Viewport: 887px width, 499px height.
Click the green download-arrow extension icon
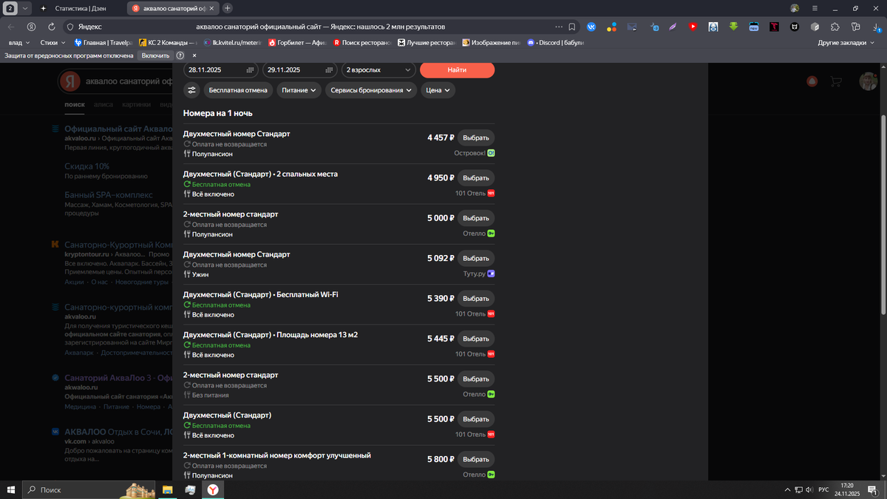(733, 27)
